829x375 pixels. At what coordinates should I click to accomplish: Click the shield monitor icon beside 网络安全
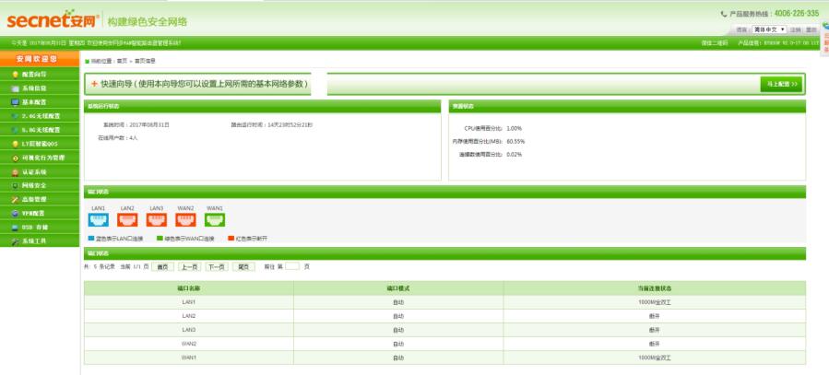pos(16,185)
